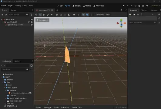Screen dimensions: 161x109
Task: Activate the Ruler measuring tool
Action: tap(69, 15)
